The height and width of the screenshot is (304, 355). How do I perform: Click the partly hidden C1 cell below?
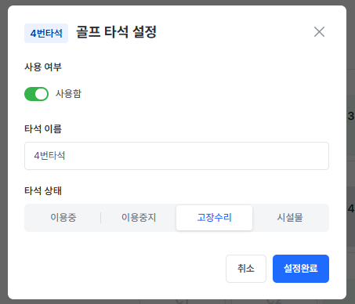[182, 301]
